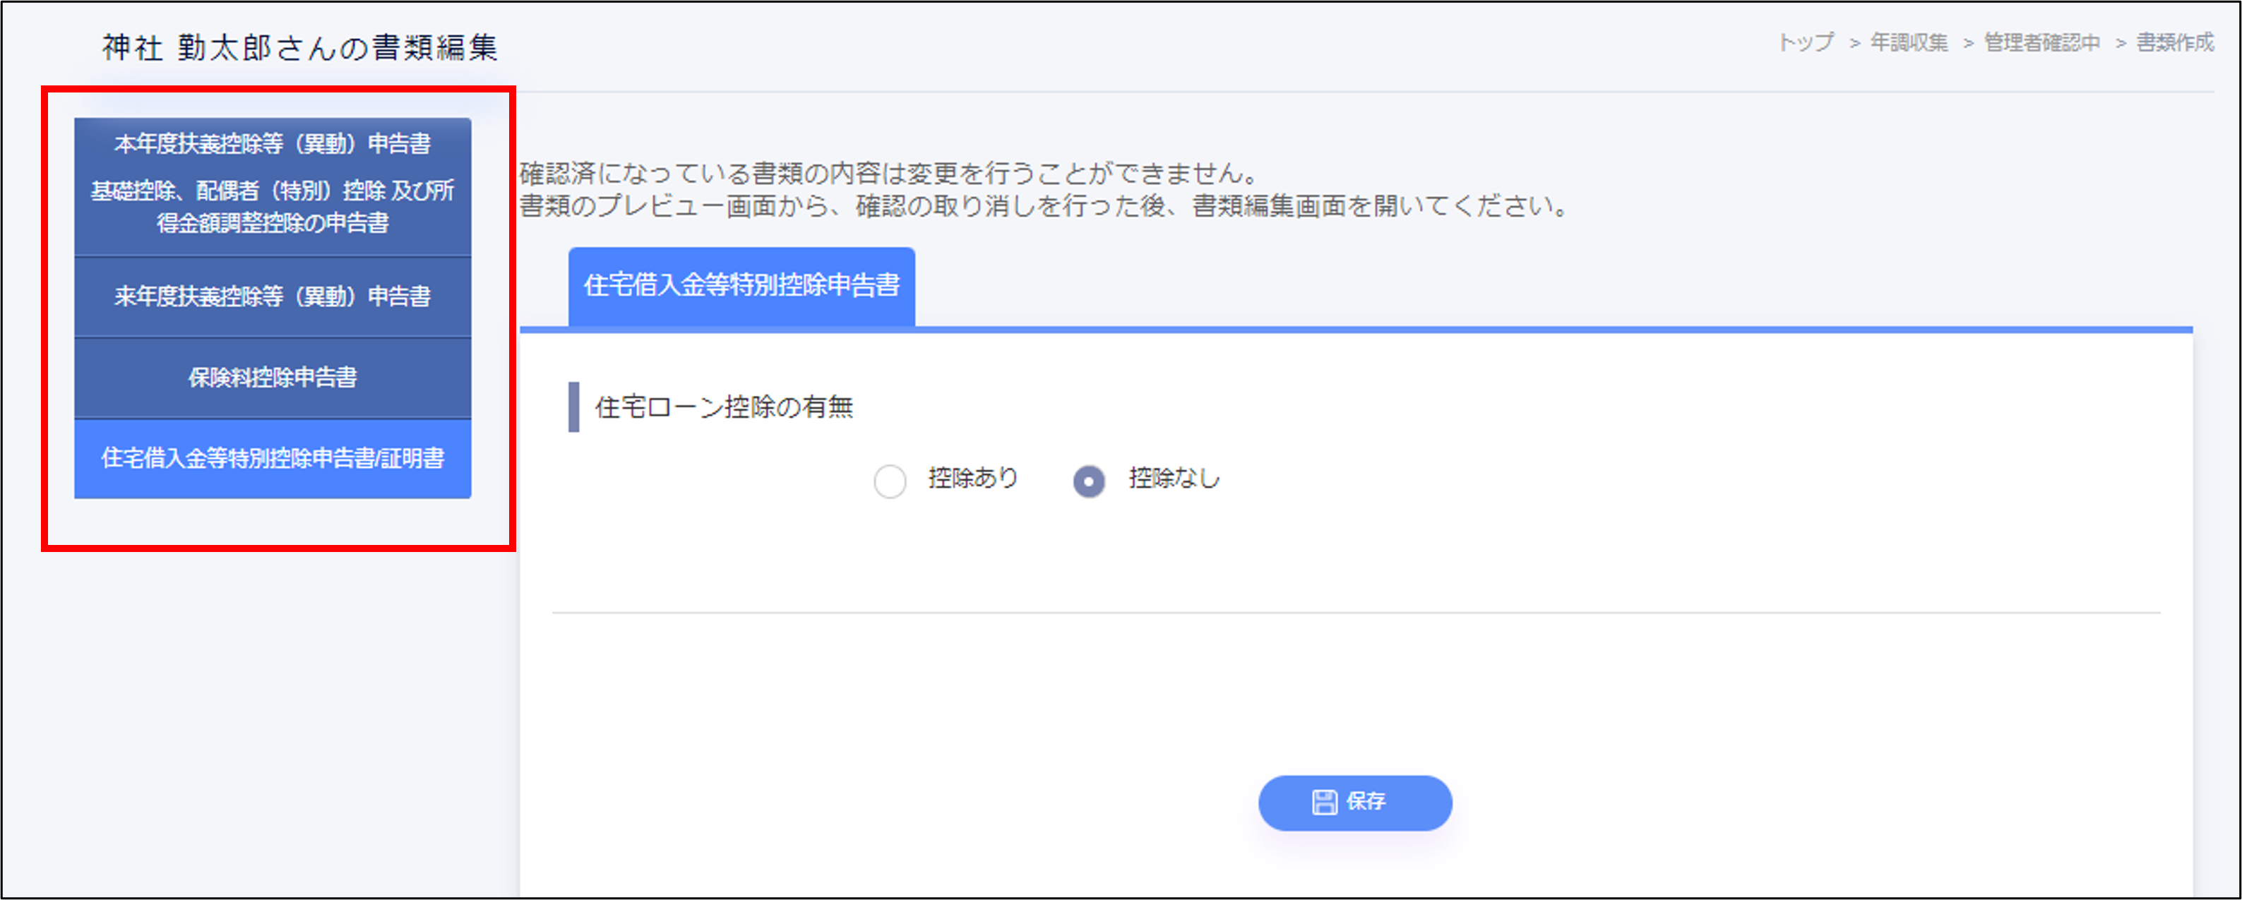This screenshot has height=900, width=2242.
Task: Open 本年度扶養控除等（異動）申告書 in the sidebar
Action: click(273, 145)
